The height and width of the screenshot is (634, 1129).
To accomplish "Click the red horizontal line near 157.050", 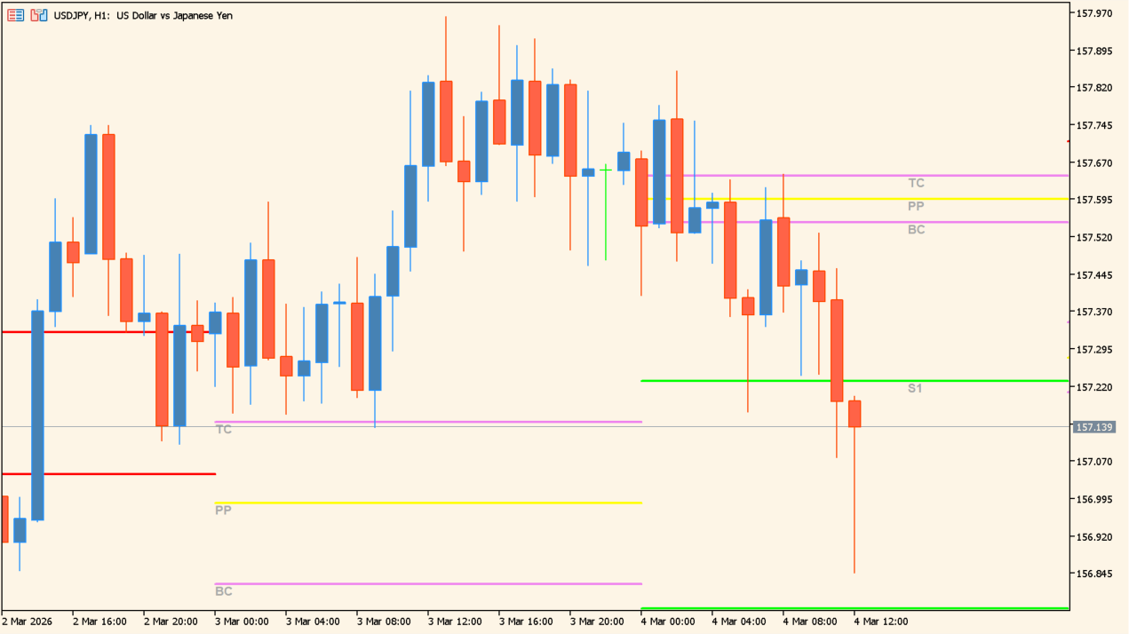I will coord(107,473).
